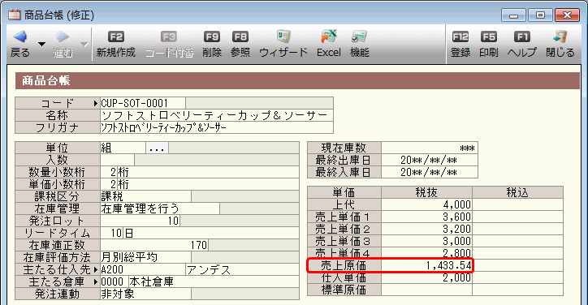This screenshot has width=588, height=305.
Task: Edit 売上単価2 value 3,200
Action: [x=426, y=229]
